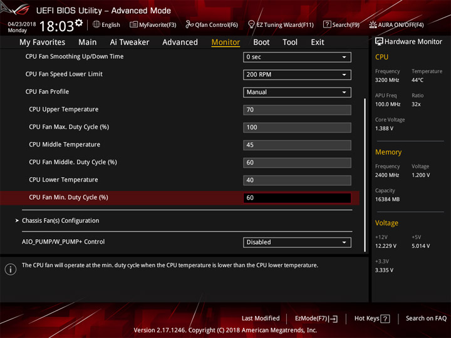Open CPU Fan Speed Lower Limit dropdown
The width and height of the screenshot is (451, 338).
tap(297, 74)
